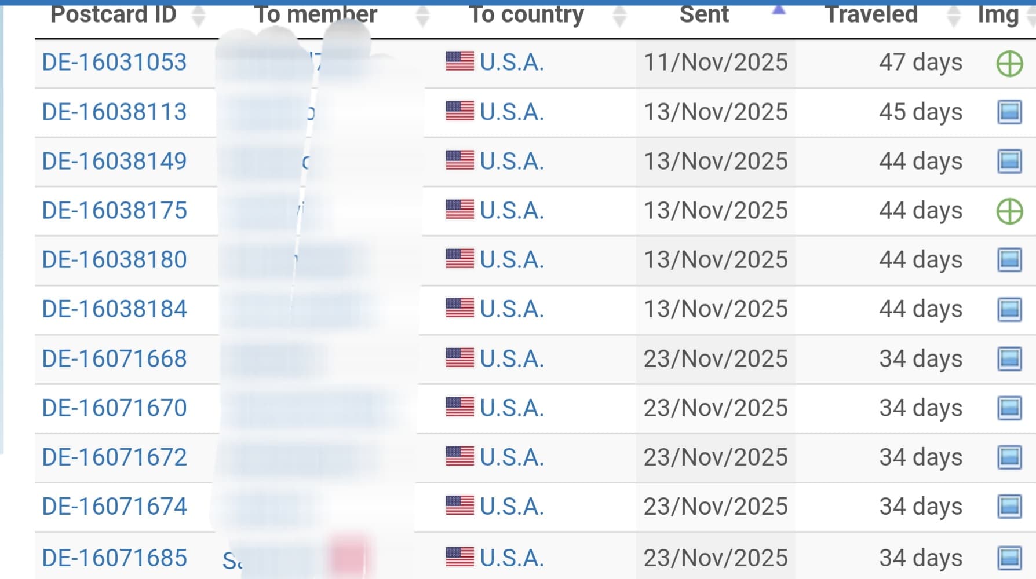Open postcard link DE-16071670

click(x=115, y=408)
